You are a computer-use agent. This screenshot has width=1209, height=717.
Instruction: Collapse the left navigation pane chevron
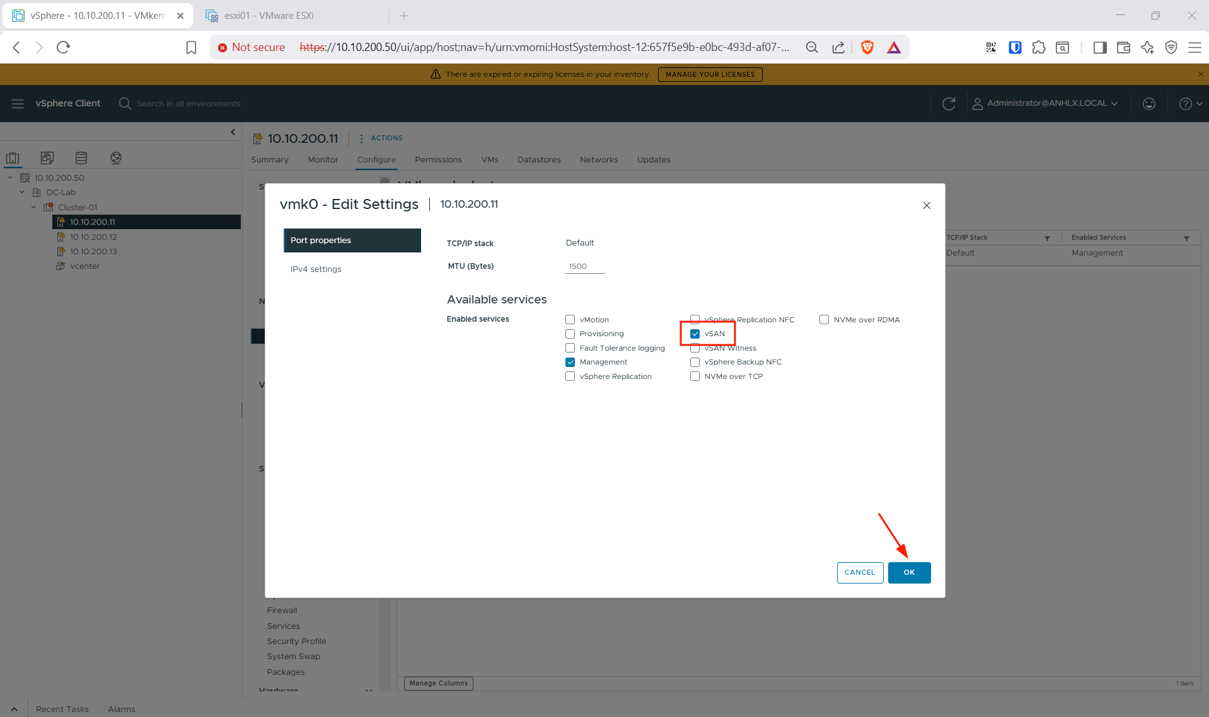point(233,132)
